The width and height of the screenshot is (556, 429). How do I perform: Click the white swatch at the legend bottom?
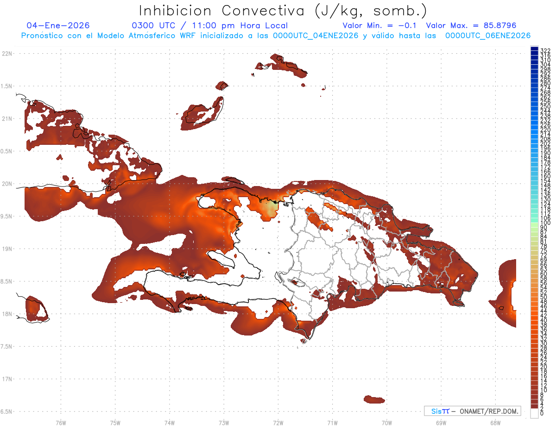(x=534, y=414)
